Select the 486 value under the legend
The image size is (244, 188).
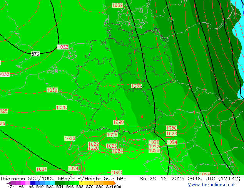(20, 186)
